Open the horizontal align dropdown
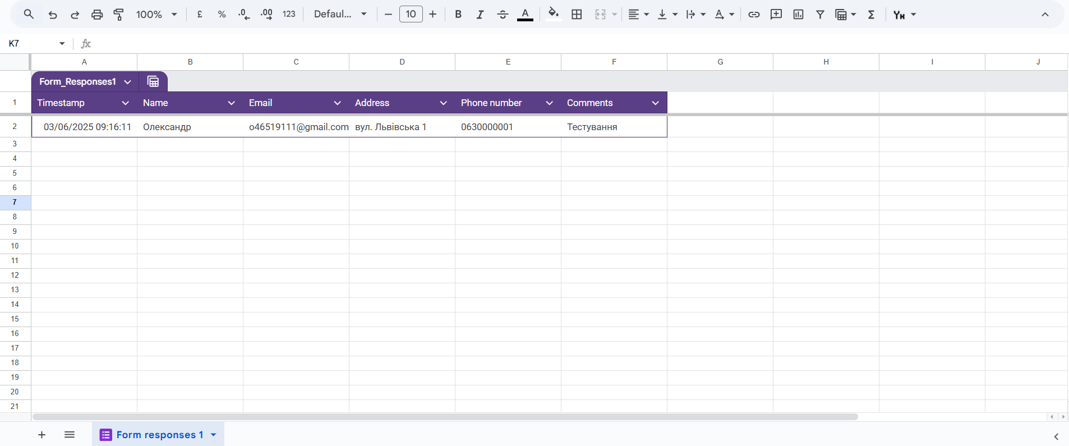The image size is (1069, 446). pos(638,15)
